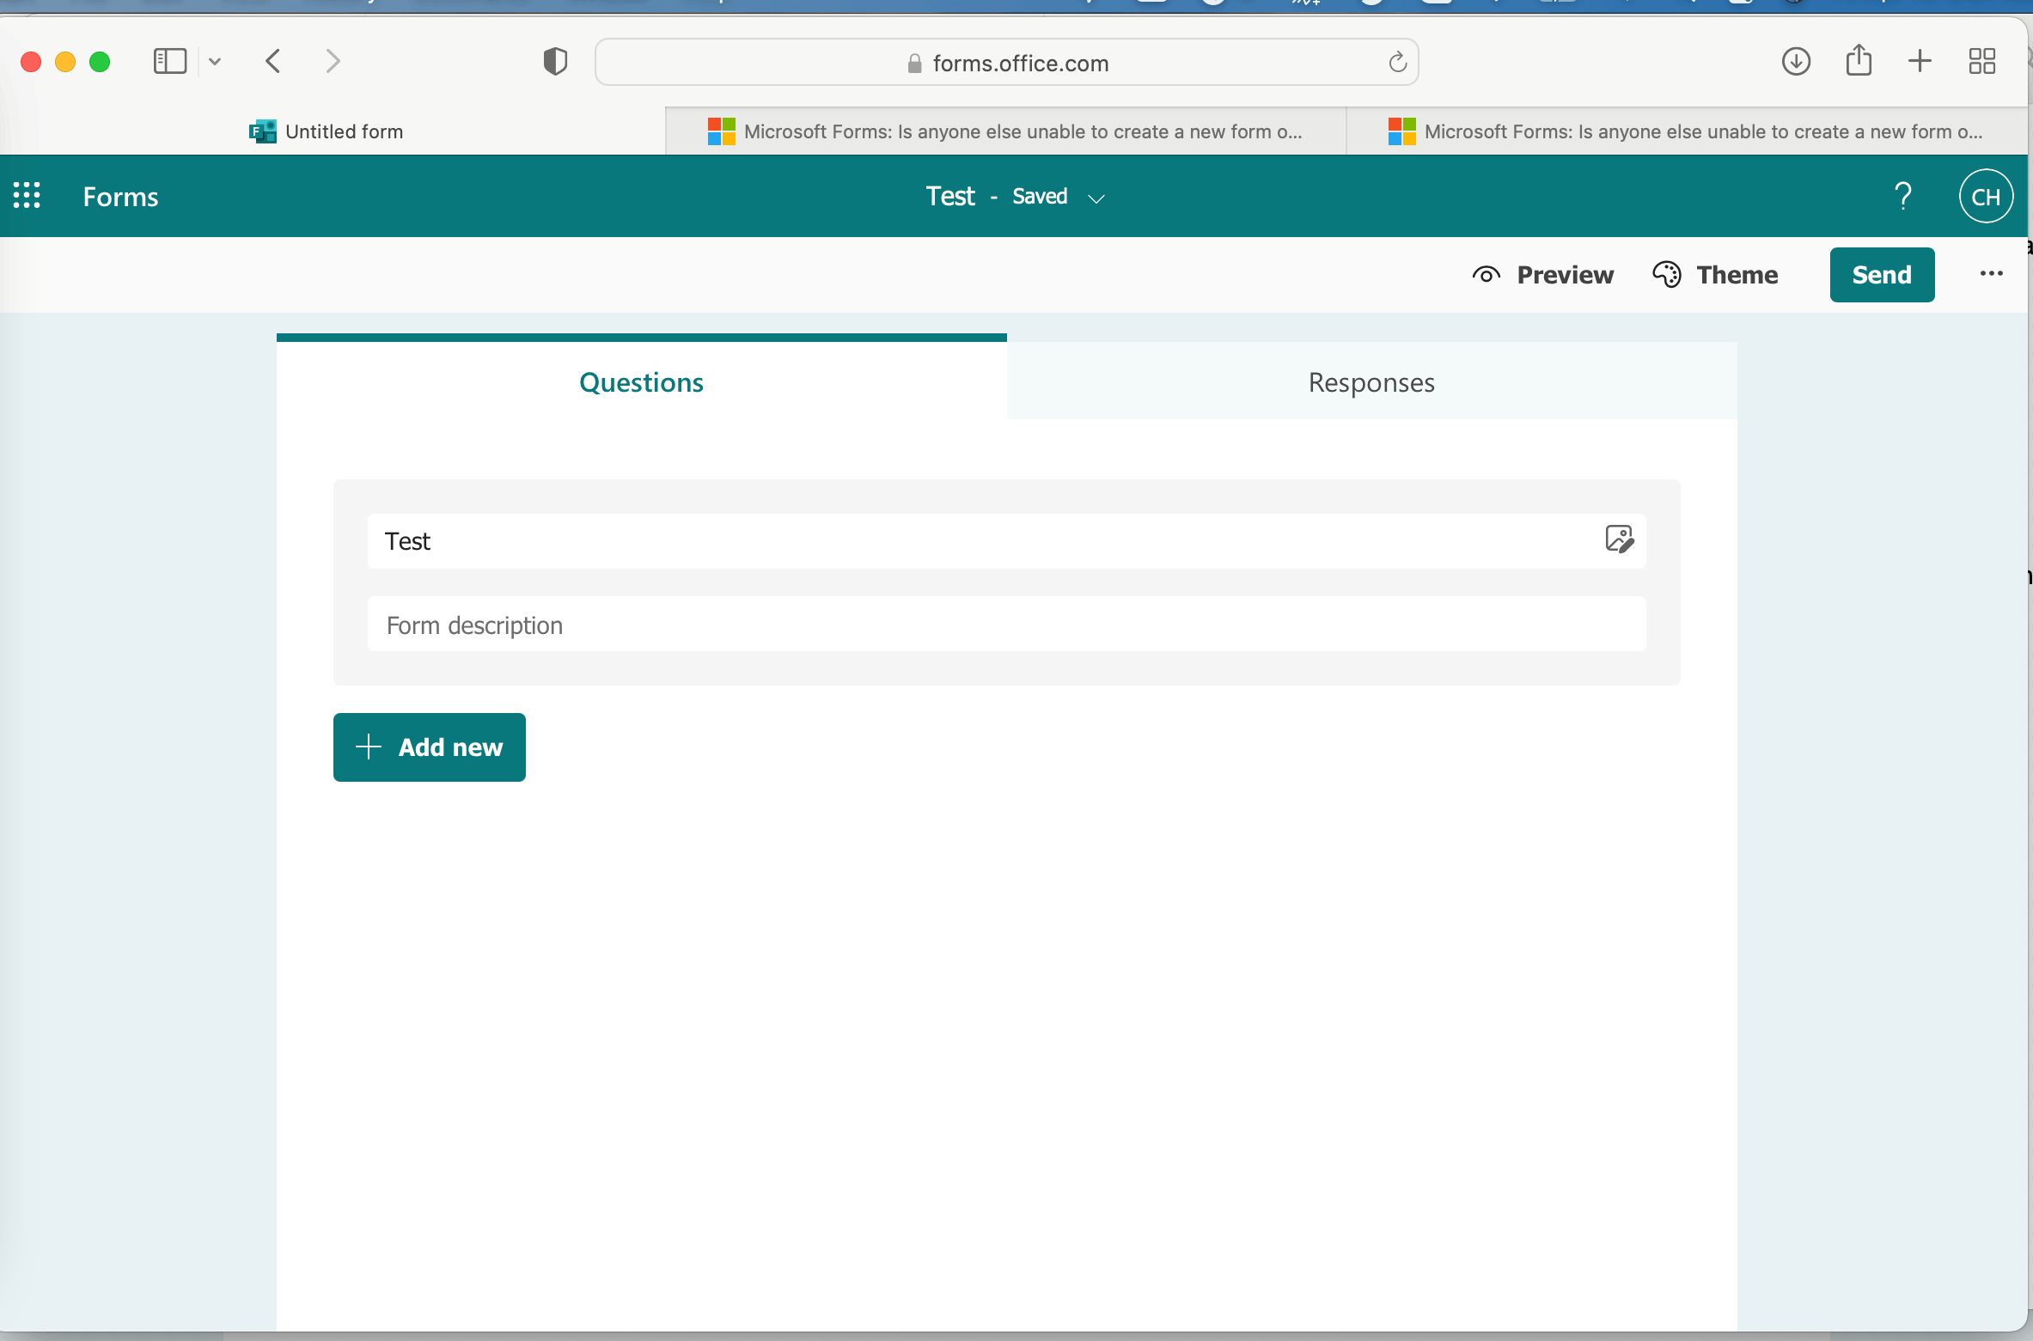This screenshot has width=2033, height=1341.
Task: Expand the Test - Saved title dropdown
Action: tap(1096, 198)
